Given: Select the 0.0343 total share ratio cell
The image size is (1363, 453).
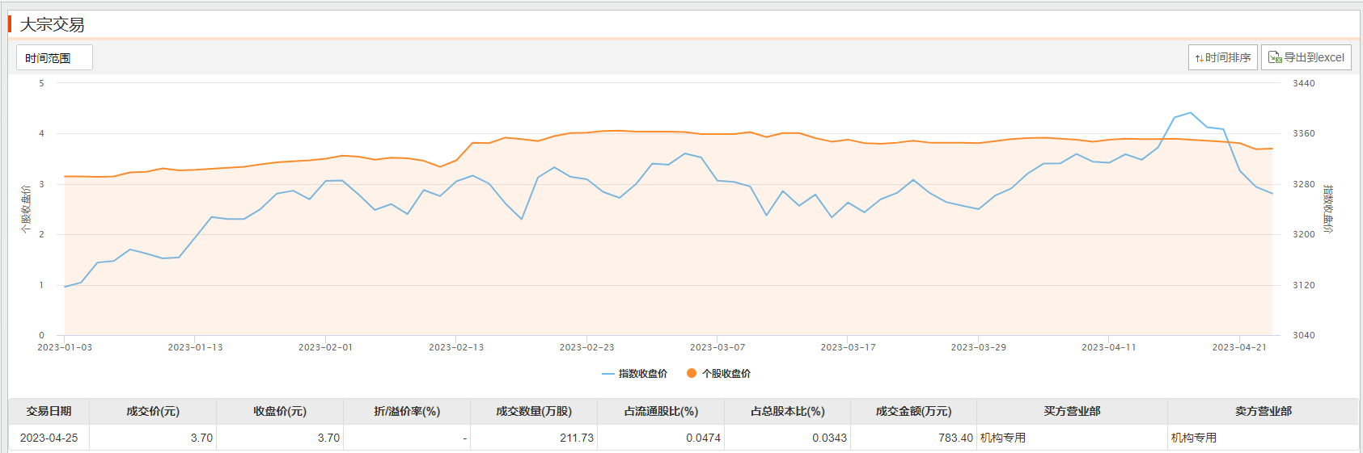Looking at the screenshot, I should (x=787, y=438).
